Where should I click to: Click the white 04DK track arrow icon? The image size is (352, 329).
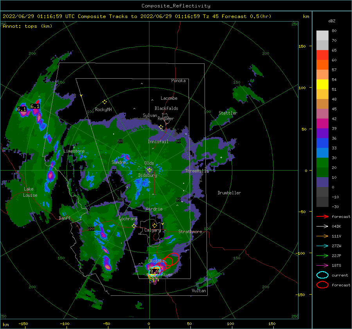(322, 227)
